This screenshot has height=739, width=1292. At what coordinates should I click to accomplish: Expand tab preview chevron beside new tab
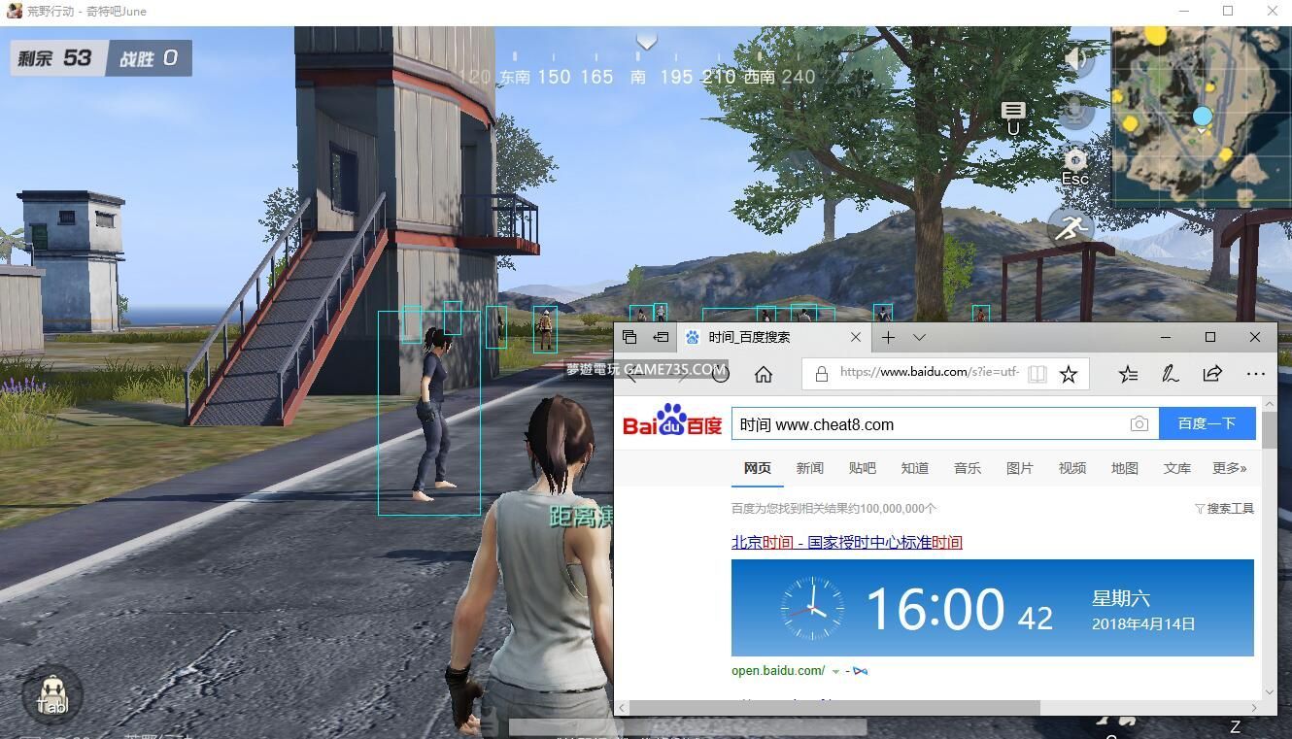[919, 337]
